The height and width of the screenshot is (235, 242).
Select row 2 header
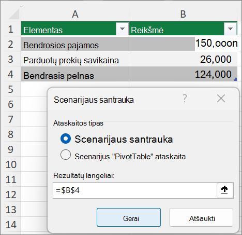click(x=11, y=44)
